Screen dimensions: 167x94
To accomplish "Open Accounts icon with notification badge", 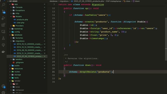I will (3, 86).
